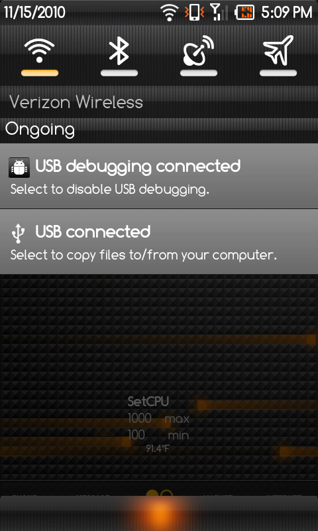Tap the Wi-Fi status bar icon

pyautogui.click(x=170, y=12)
